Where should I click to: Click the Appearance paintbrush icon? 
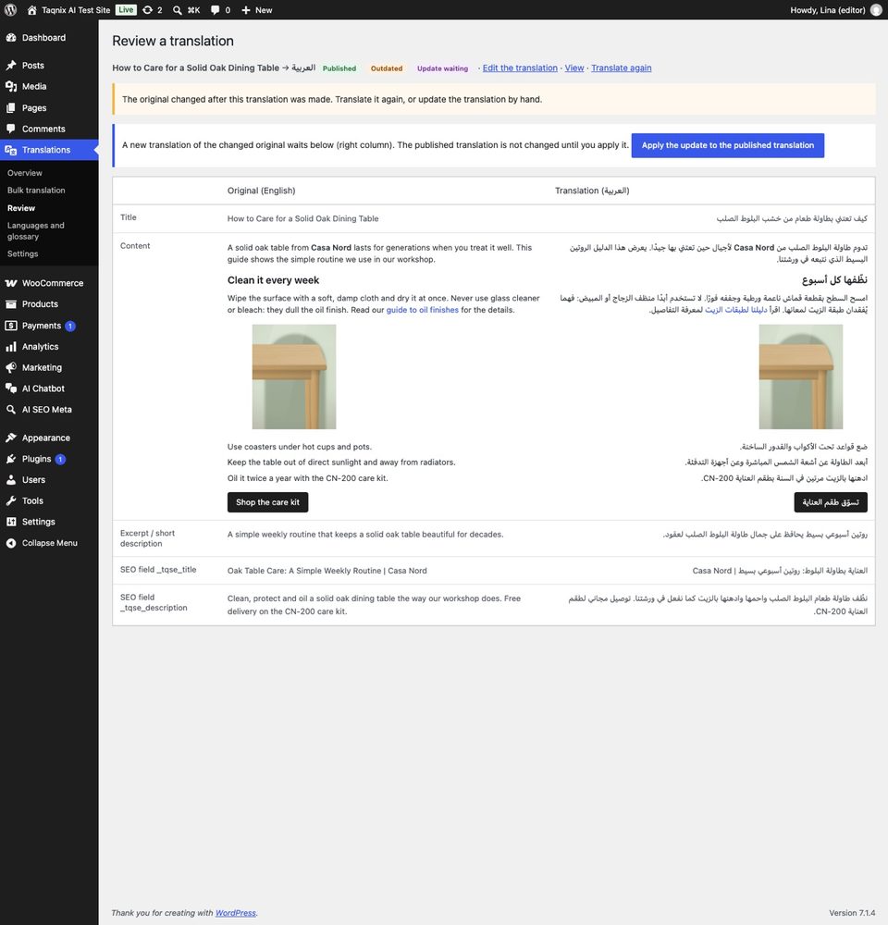pos(11,438)
